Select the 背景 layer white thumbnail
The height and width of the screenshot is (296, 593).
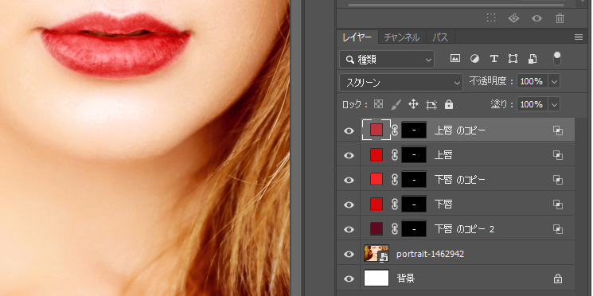376,278
